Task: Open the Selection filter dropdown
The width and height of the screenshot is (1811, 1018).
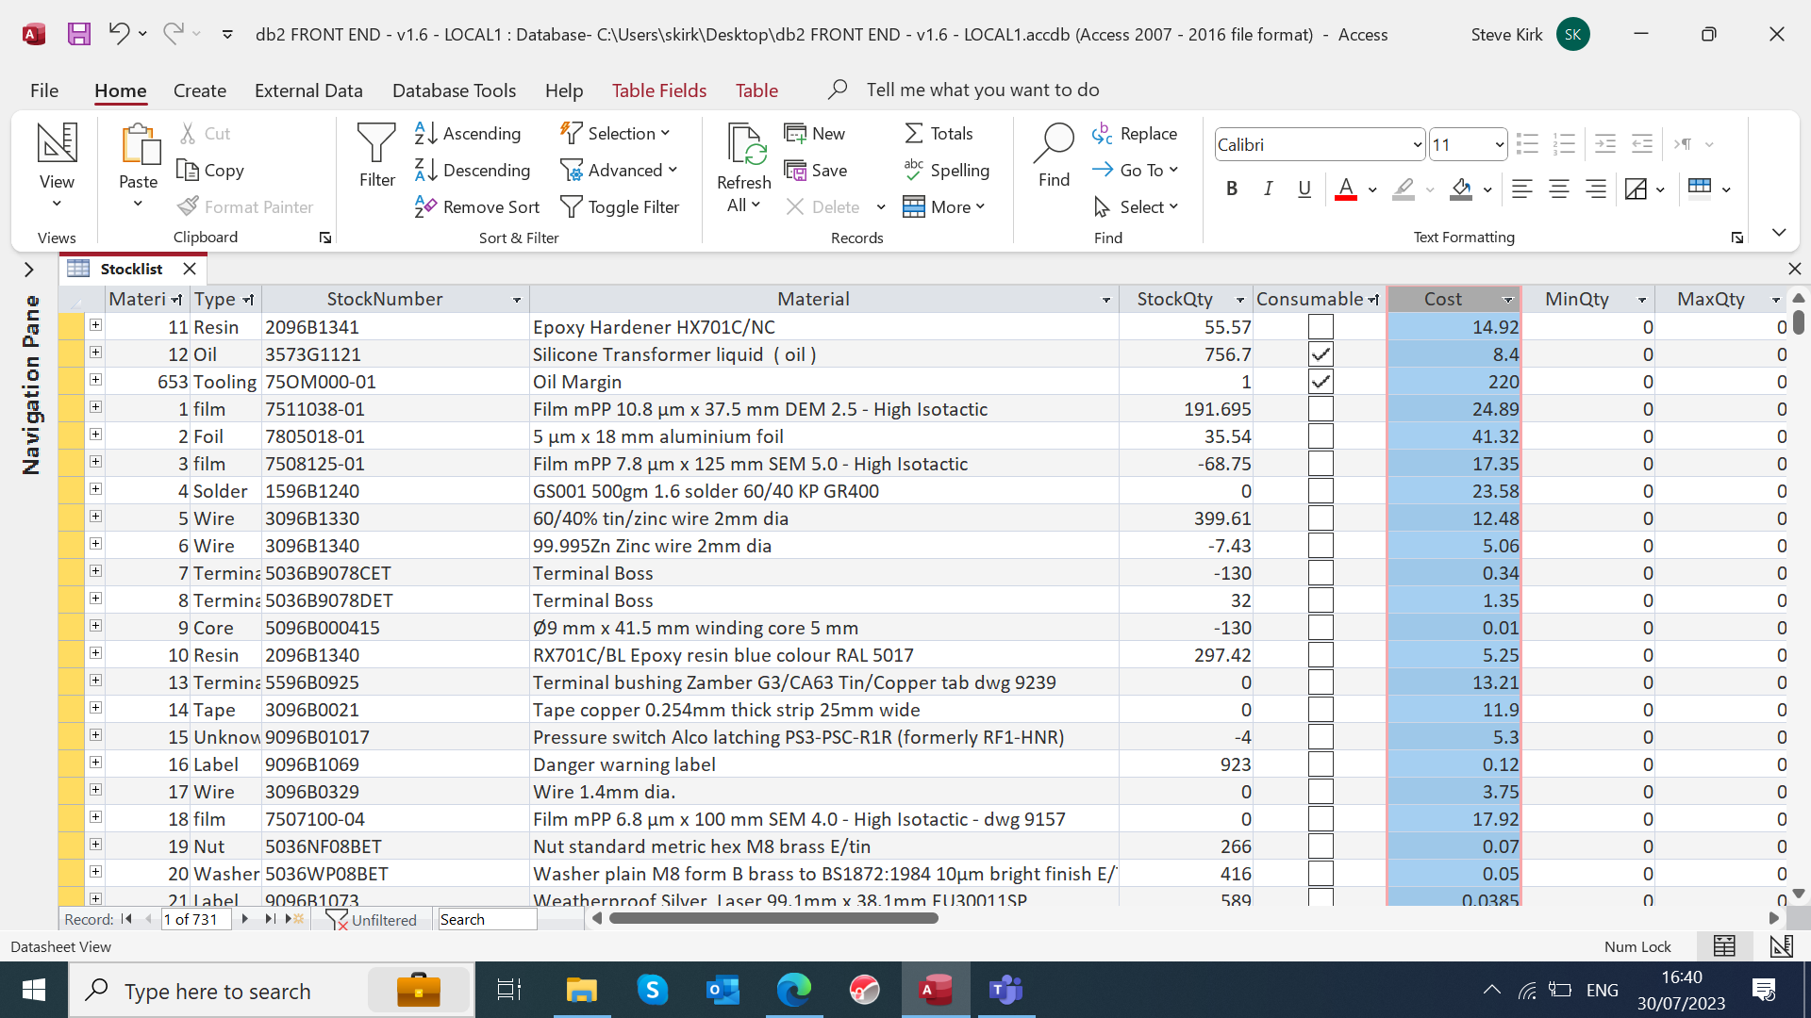Action: (615, 133)
